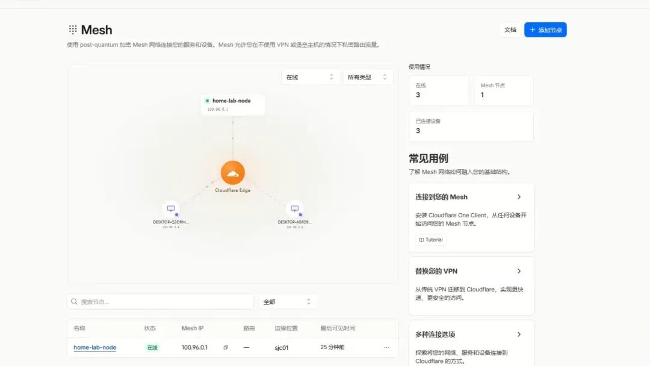Copy Mesh IP 100.96.0.1 with the copy icon
The height and width of the screenshot is (366, 650).
[226, 347]
